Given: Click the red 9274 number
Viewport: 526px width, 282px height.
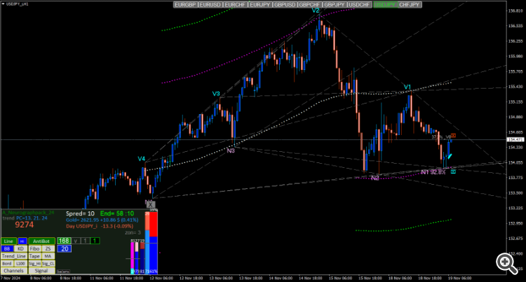Looking at the screenshot, I should click(25, 225).
